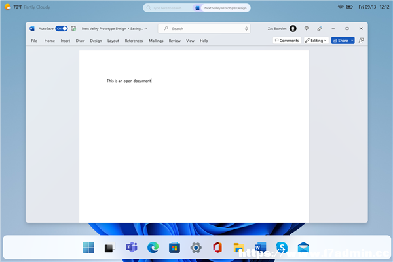Click the Word logo in title bar
The height and width of the screenshot is (262, 393).
pos(32,29)
